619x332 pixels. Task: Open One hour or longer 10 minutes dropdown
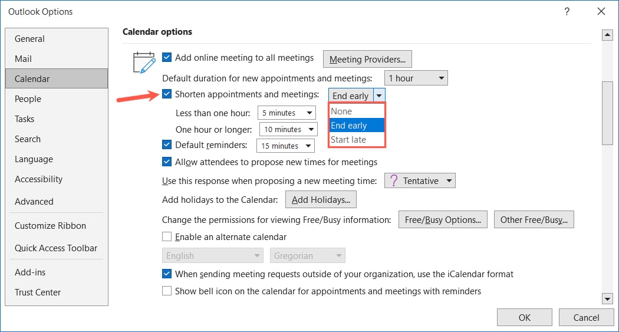pyautogui.click(x=288, y=130)
